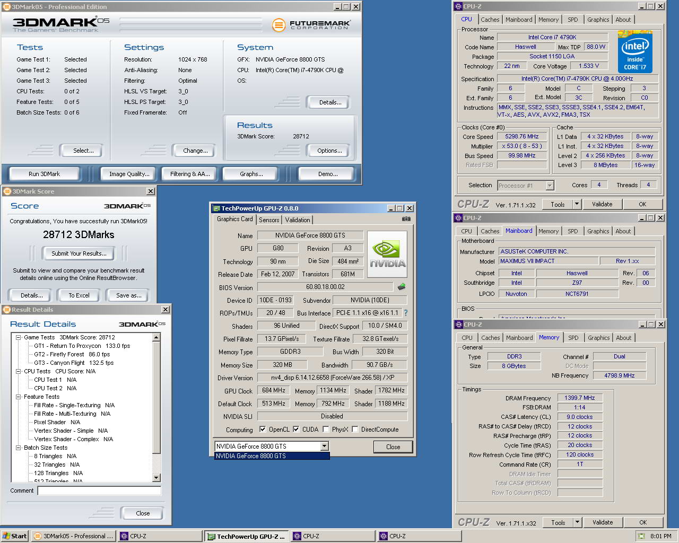679x543 pixels.
Task: Click GPU Clock value 684 MHz
Action: [x=274, y=390]
